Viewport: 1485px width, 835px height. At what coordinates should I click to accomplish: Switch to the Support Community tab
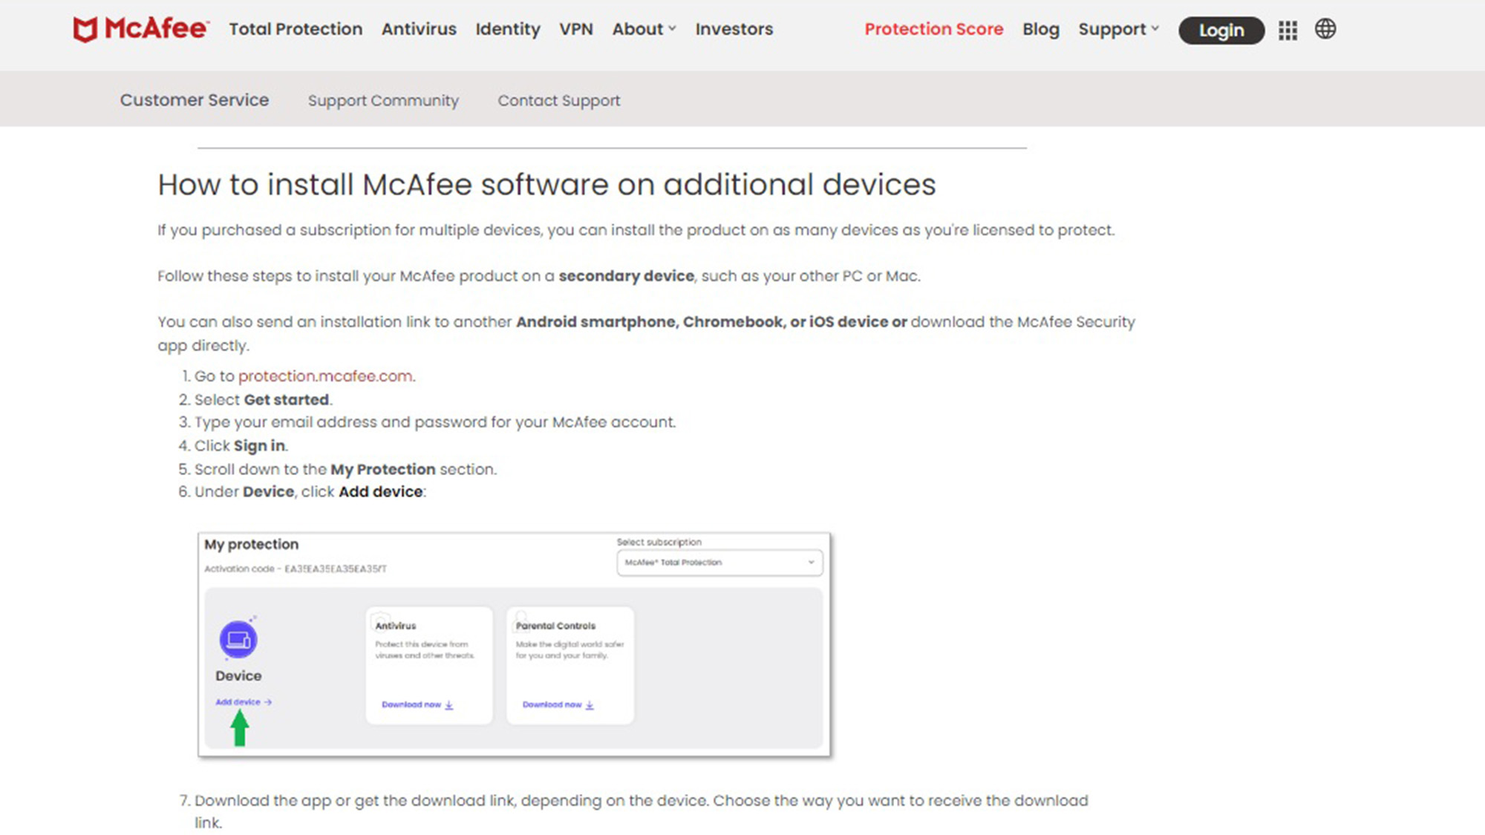[383, 100]
